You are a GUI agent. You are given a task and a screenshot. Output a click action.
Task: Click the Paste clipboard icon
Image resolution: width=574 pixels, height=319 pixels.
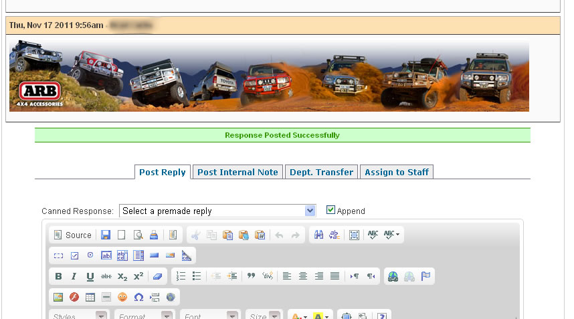click(227, 235)
